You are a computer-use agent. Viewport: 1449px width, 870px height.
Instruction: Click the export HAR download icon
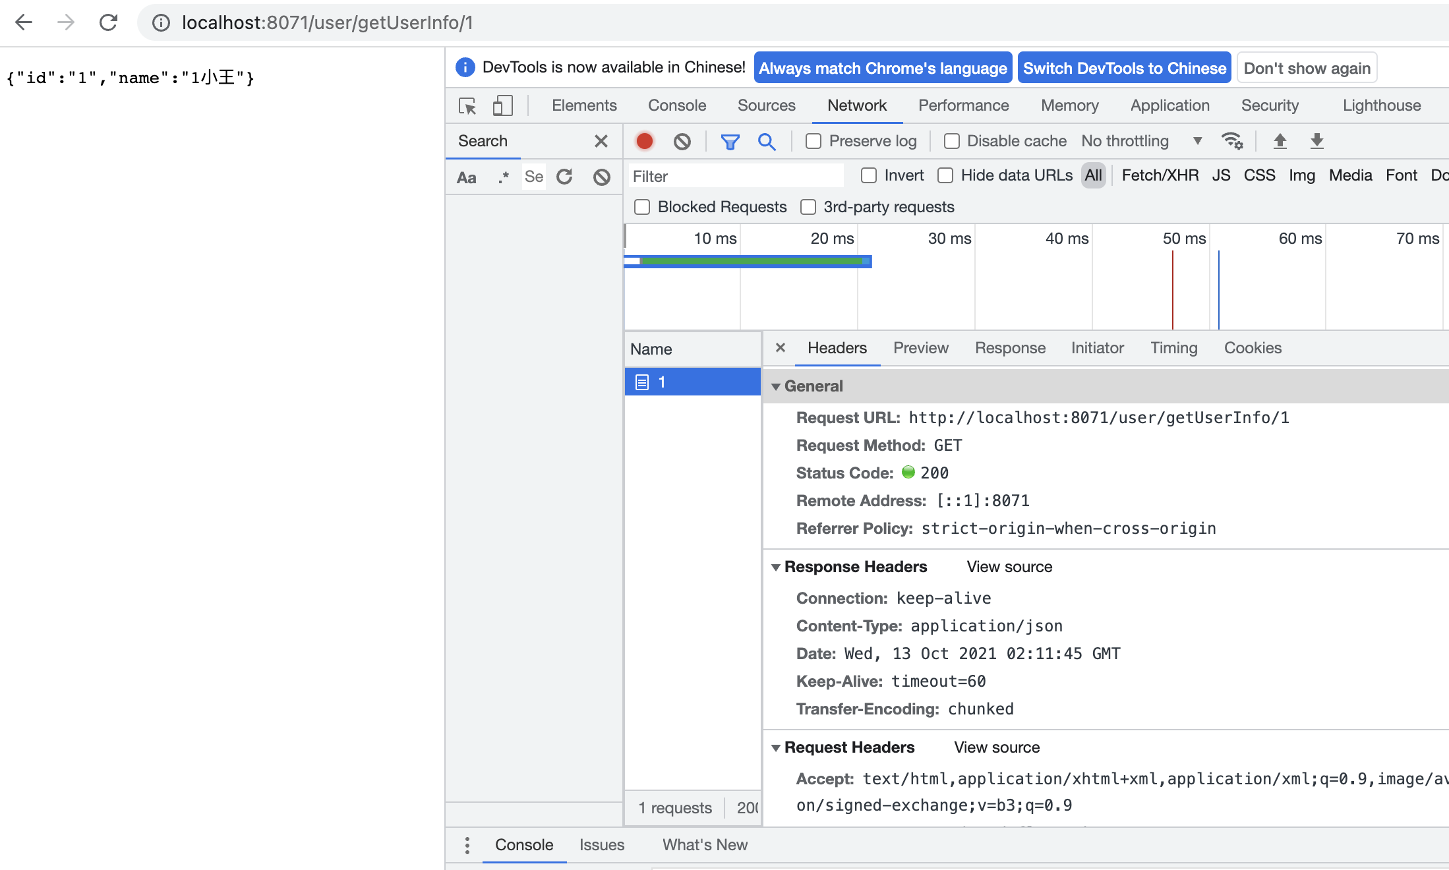(1316, 141)
